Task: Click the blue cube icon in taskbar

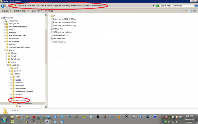Action: (x=155, y=117)
